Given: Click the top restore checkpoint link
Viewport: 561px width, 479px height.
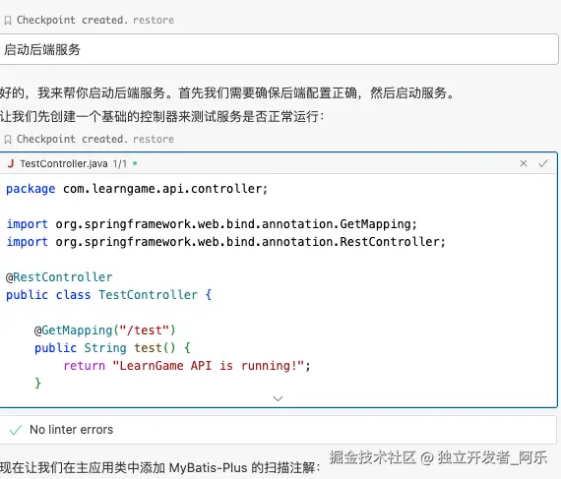Looking at the screenshot, I should tap(154, 20).
